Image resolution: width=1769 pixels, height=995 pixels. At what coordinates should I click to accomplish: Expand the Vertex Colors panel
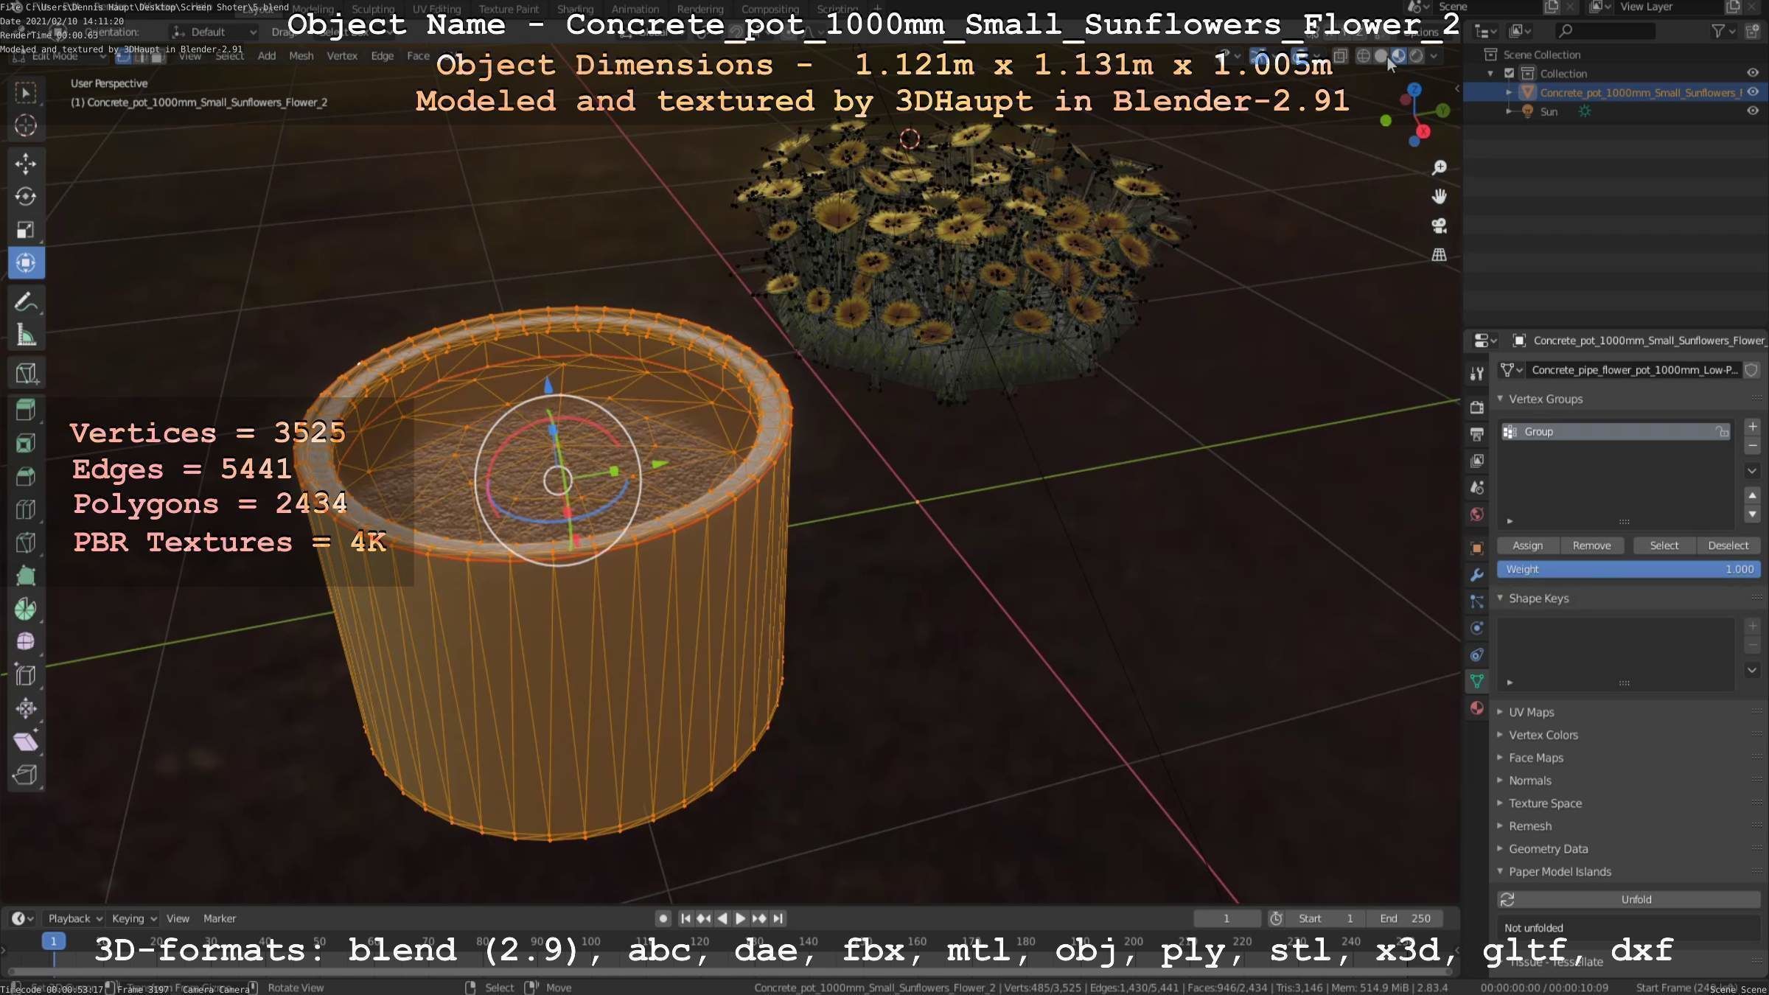[1501, 735]
